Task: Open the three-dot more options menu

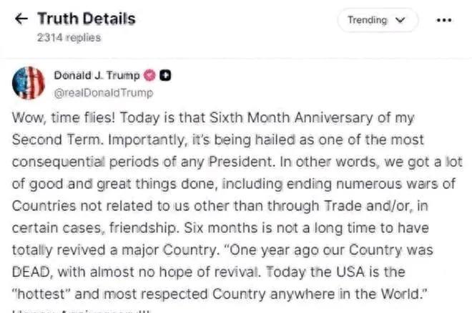Action: click(x=443, y=20)
